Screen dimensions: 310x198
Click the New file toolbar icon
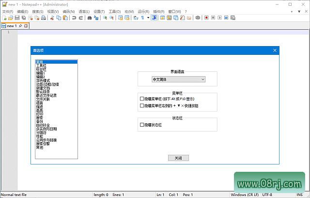(x=4, y=17)
